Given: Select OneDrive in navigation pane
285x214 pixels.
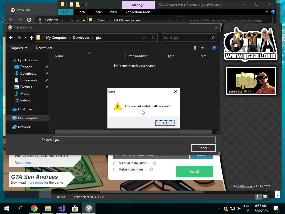Looking at the screenshot, I should [x=25, y=109].
